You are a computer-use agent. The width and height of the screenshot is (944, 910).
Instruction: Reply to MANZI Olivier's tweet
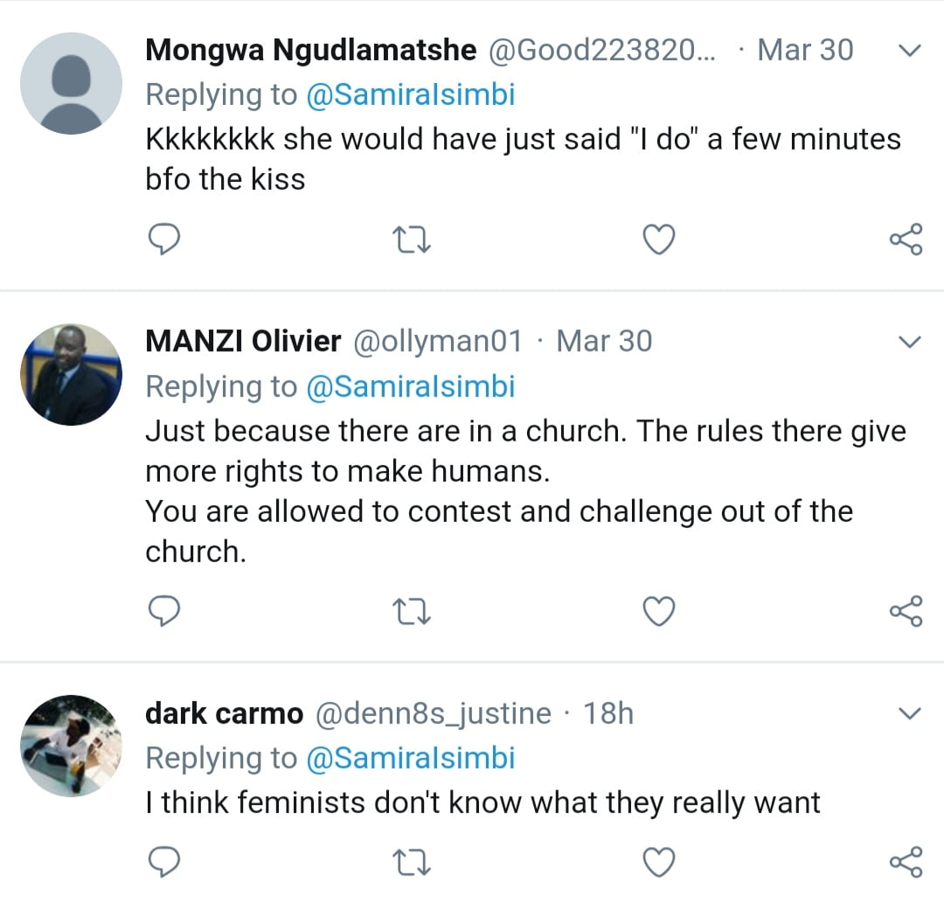(163, 611)
